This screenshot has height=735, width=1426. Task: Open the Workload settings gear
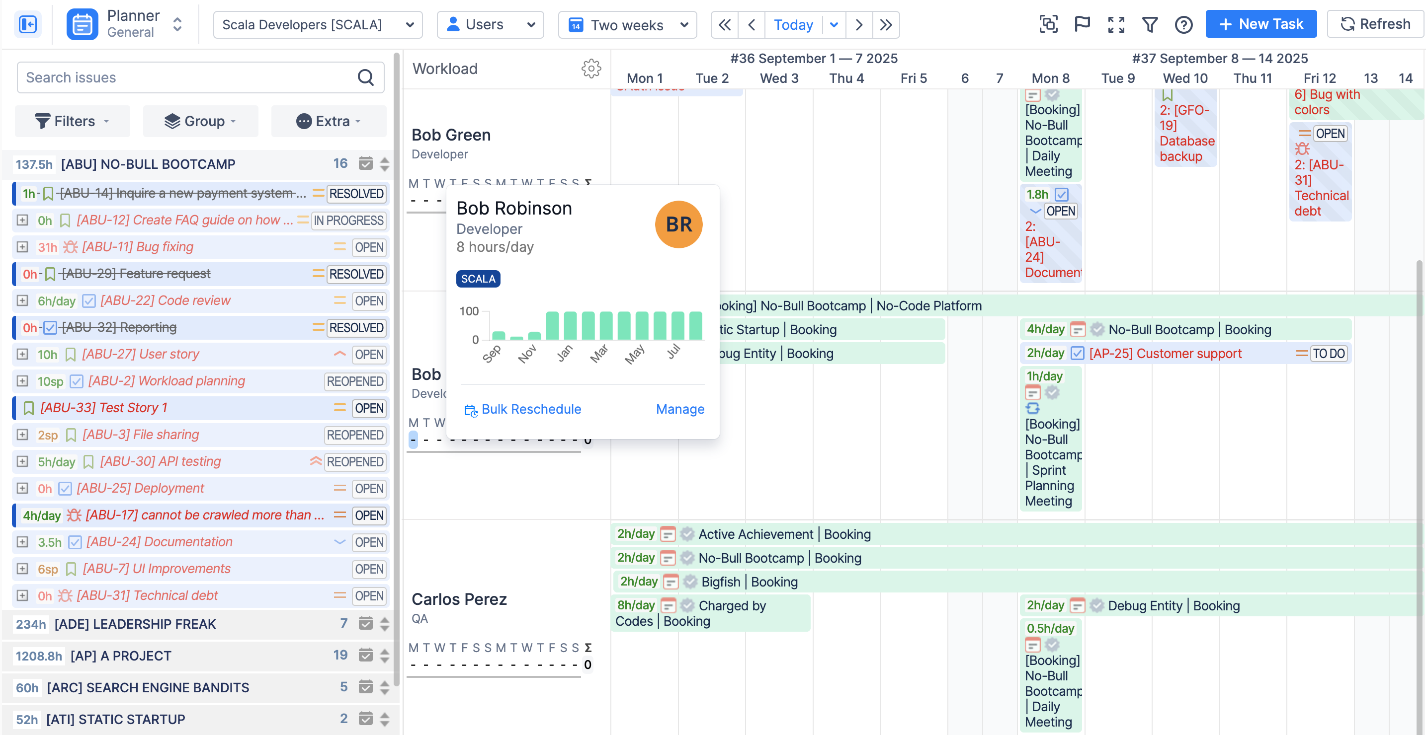pos(591,69)
